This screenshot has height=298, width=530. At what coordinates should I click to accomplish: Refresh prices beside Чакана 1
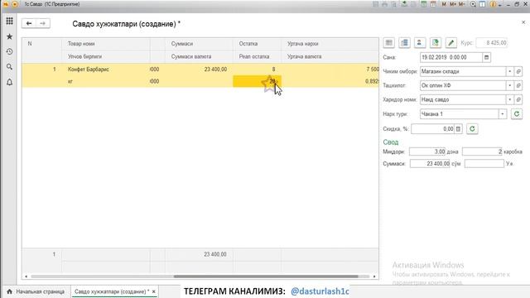pos(517,114)
